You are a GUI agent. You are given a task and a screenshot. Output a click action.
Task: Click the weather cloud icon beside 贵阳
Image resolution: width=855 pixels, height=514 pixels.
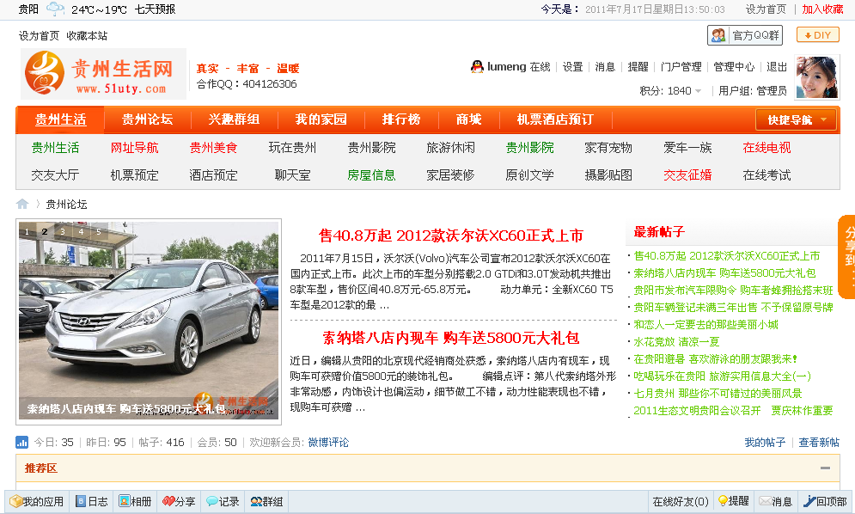[55, 9]
